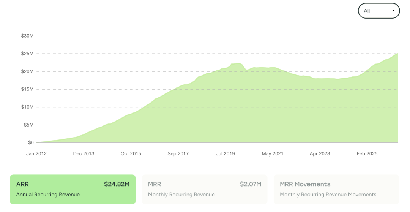Click the Sep 2017 x-axis label

178,154
